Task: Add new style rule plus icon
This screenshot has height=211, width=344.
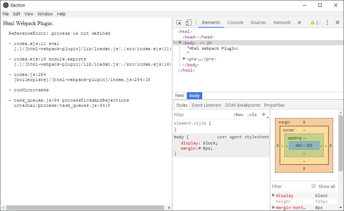Action: click(264, 115)
